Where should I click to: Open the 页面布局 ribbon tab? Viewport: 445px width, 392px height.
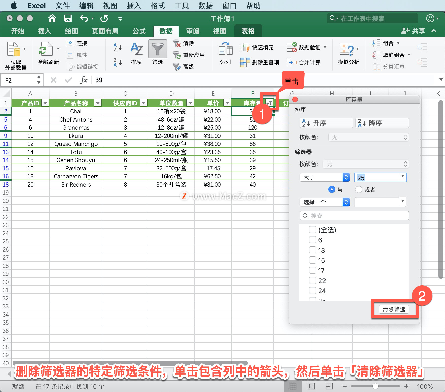pos(105,31)
